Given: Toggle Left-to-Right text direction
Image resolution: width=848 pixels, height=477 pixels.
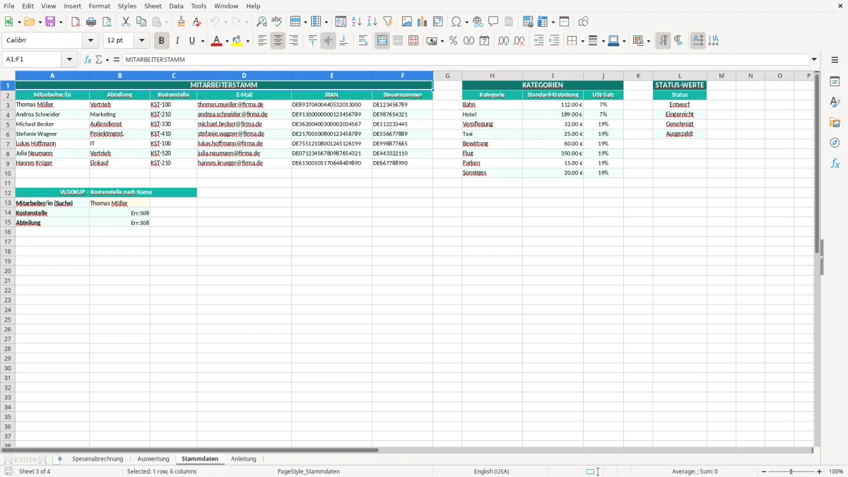Looking at the screenshot, I should click(663, 41).
